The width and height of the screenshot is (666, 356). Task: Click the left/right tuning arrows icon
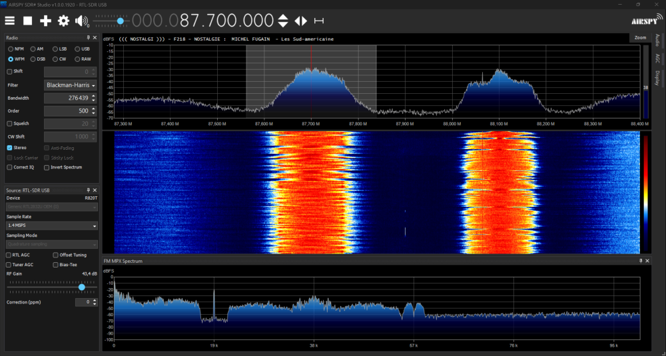(x=301, y=21)
